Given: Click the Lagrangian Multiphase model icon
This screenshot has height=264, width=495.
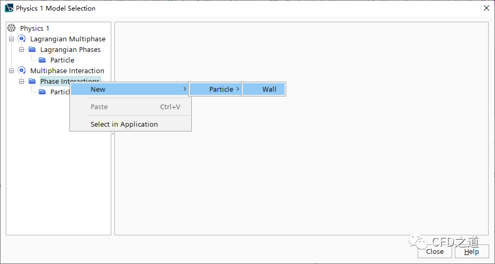Looking at the screenshot, I should [22, 39].
